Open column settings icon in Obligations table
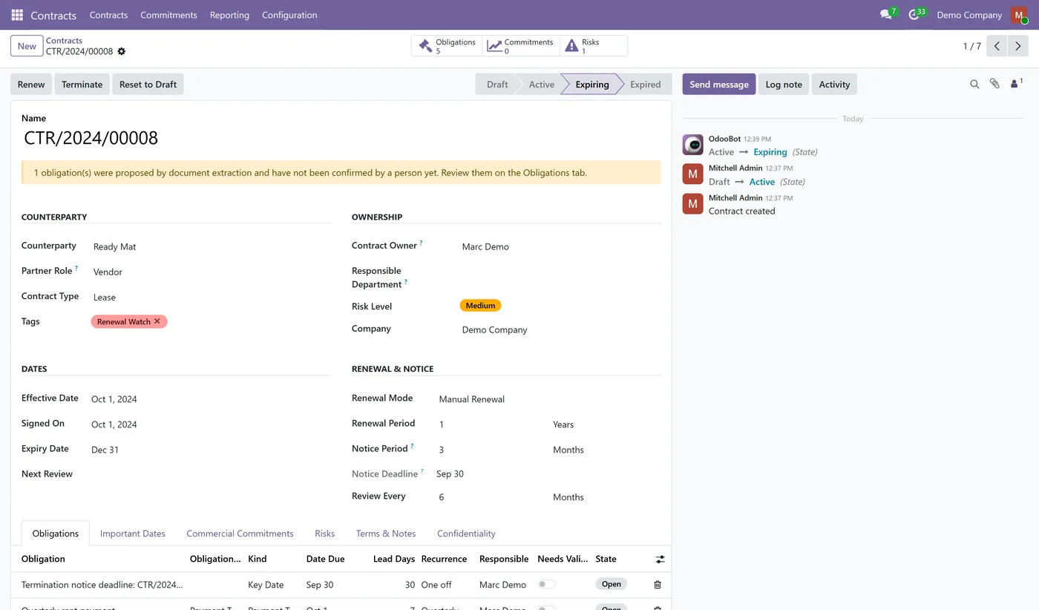 point(660,559)
